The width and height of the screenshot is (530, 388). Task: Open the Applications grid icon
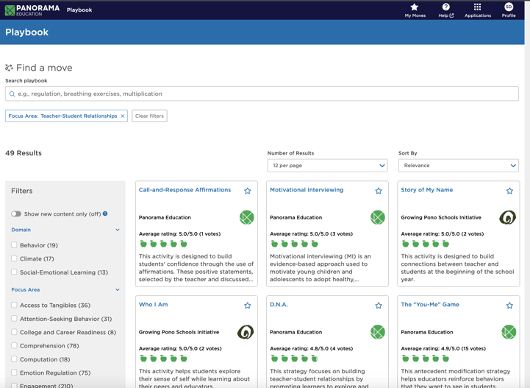477,7
